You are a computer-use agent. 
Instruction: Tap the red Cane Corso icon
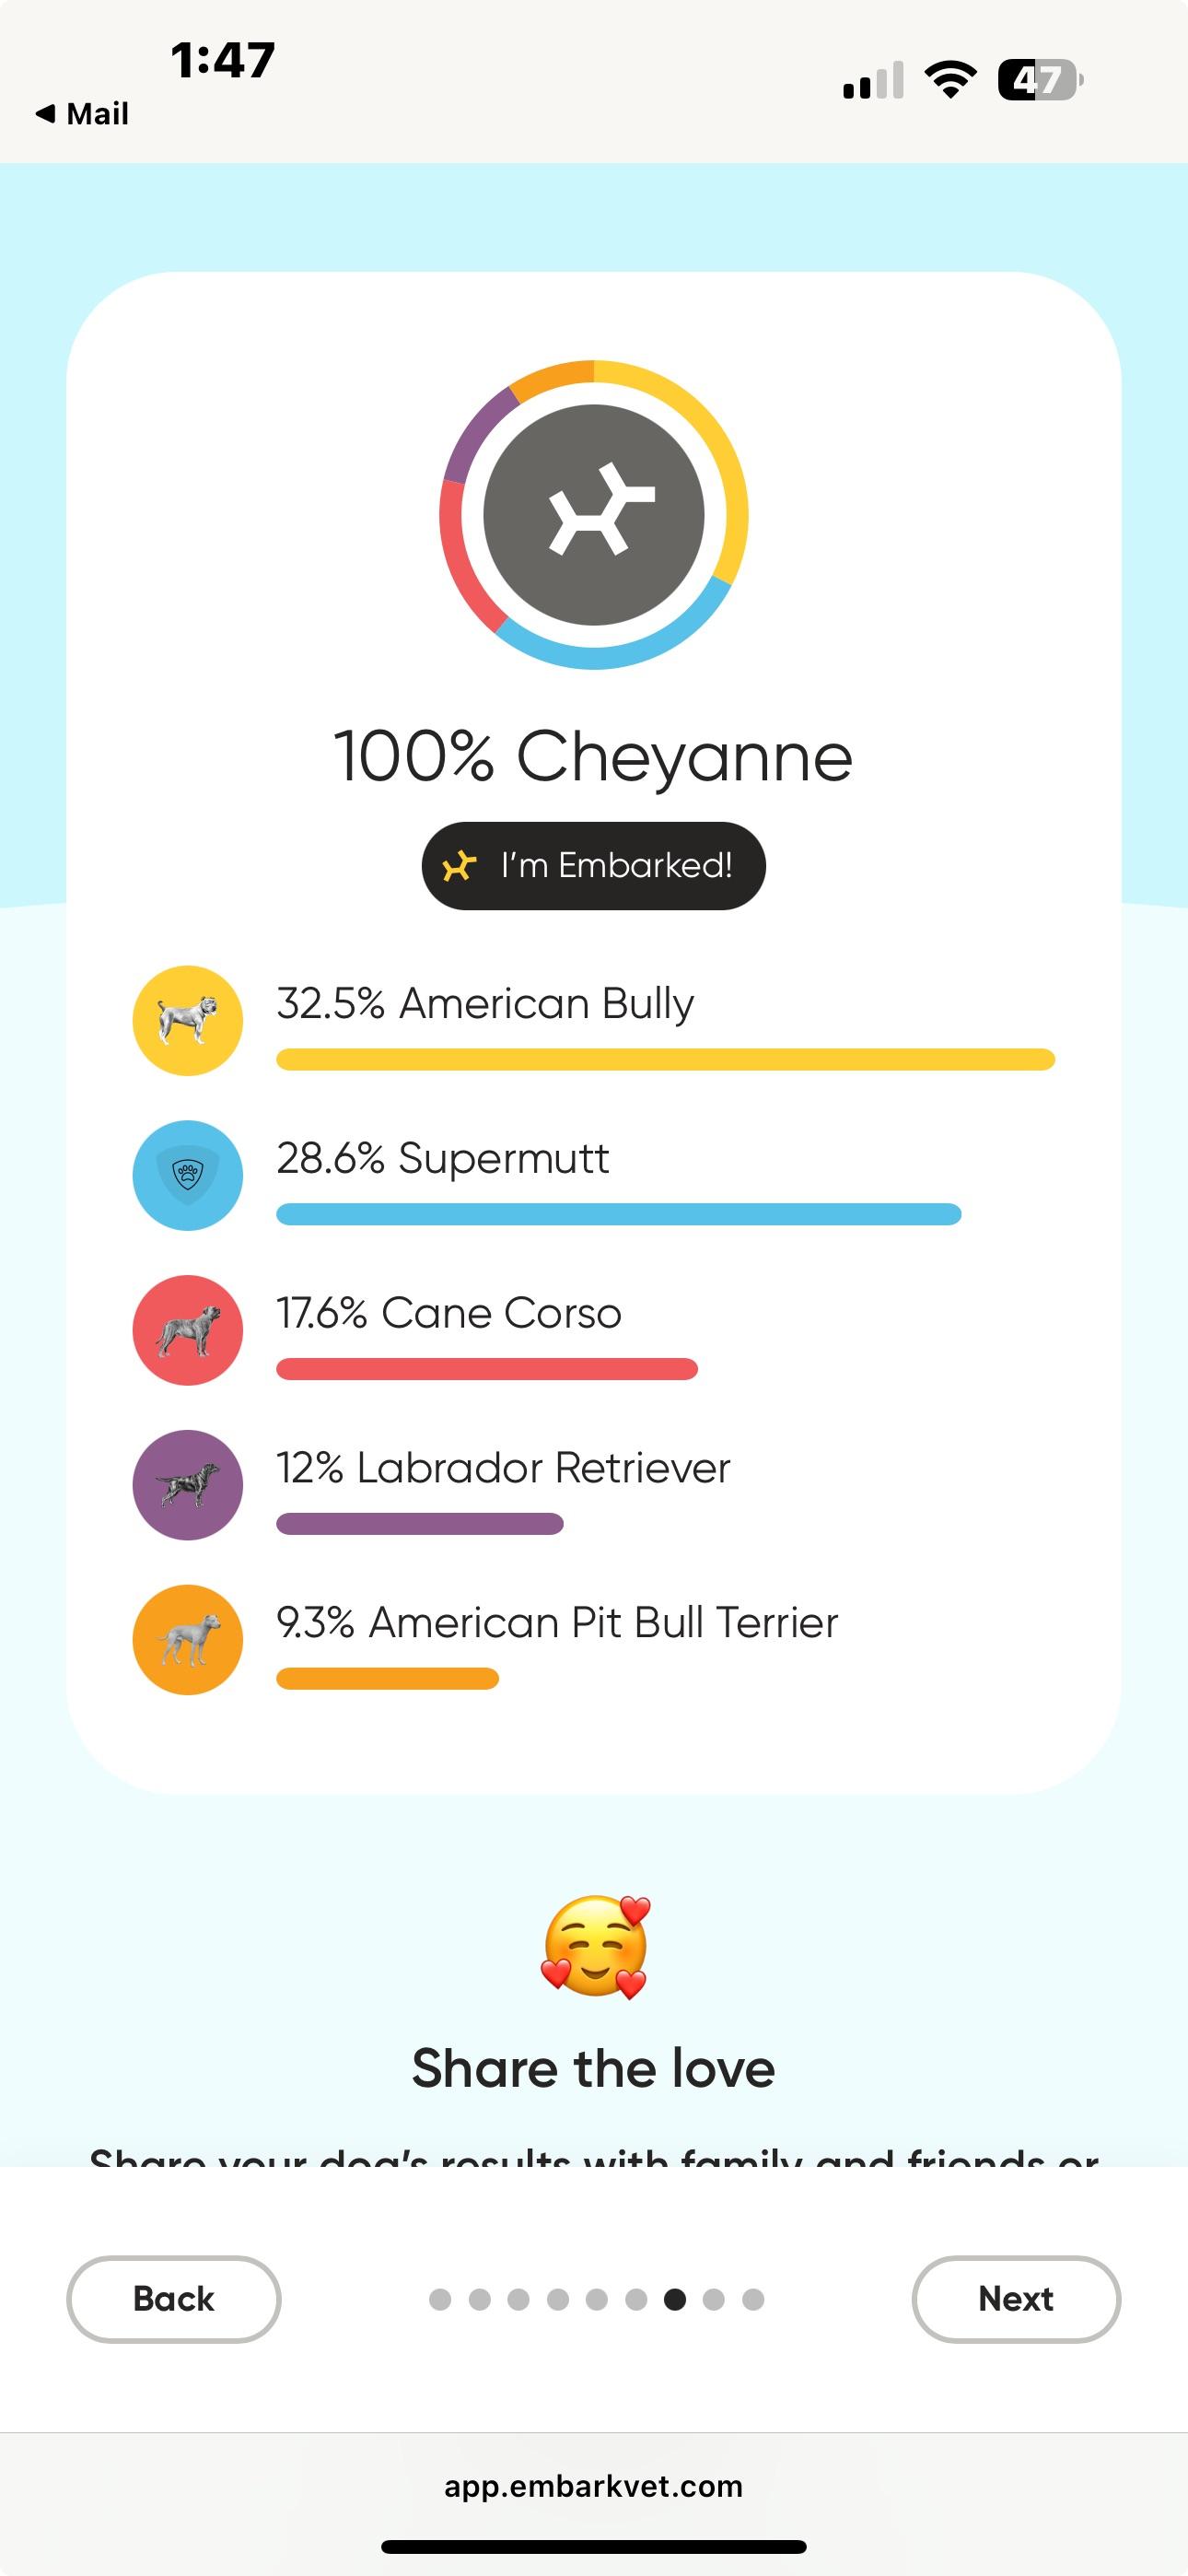188,1330
